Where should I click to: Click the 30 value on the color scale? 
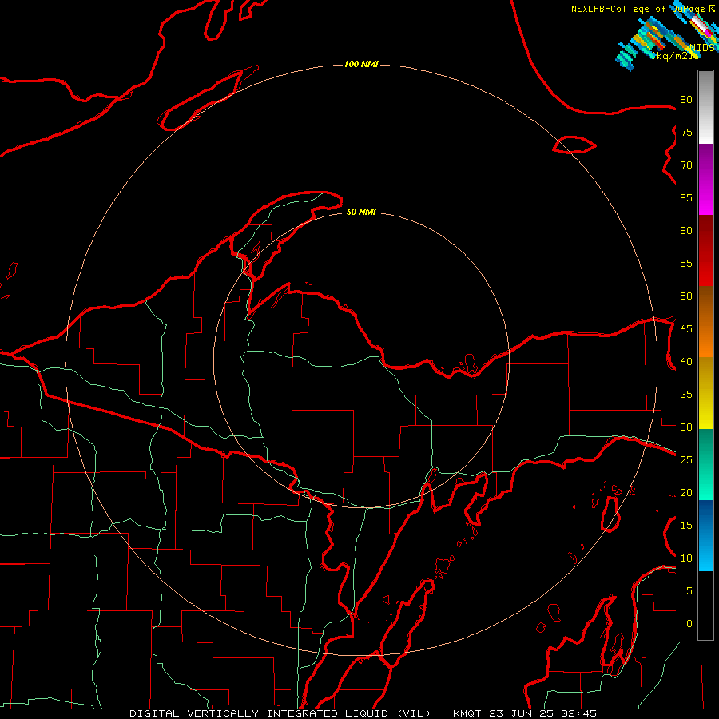click(686, 427)
